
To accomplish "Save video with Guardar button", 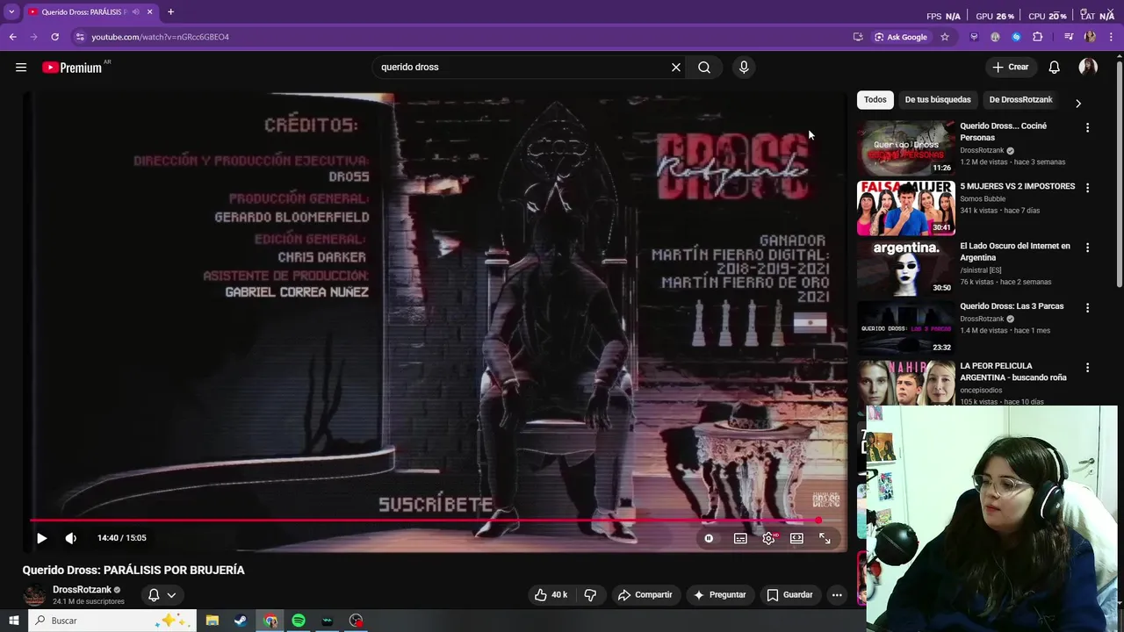I will tap(789, 594).
